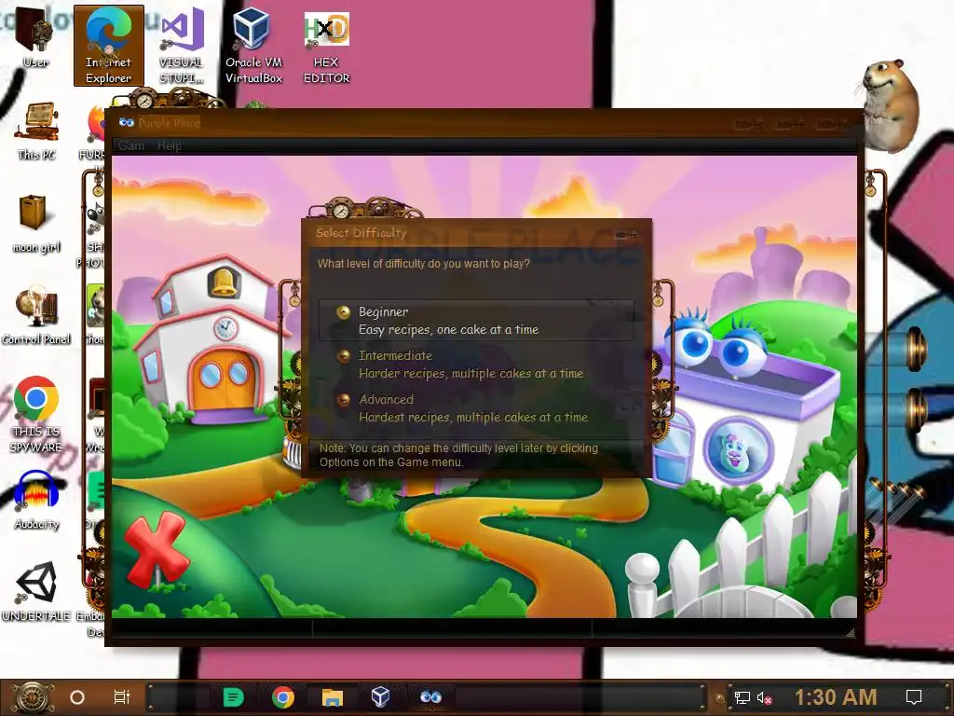The height and width of the screenshot is (716, 954).
Task: Open the green notes app on taskbar
Action: 233,697
